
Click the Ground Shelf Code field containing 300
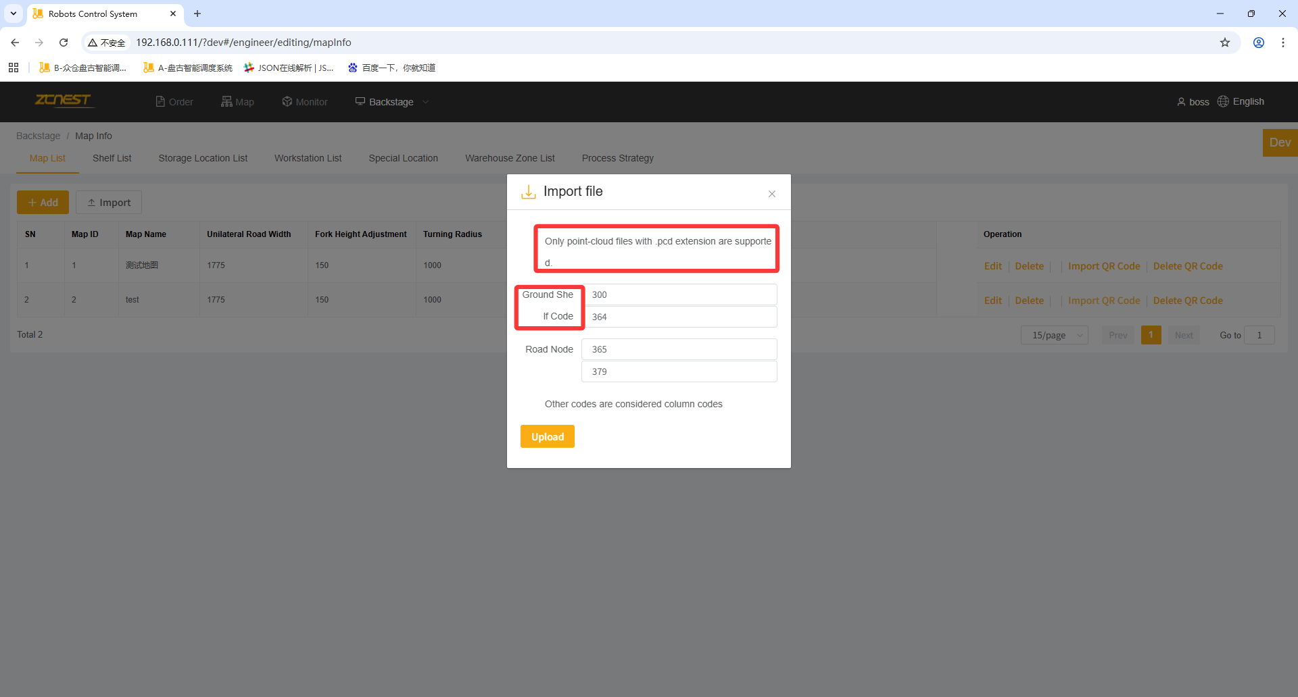pos(679,294)
